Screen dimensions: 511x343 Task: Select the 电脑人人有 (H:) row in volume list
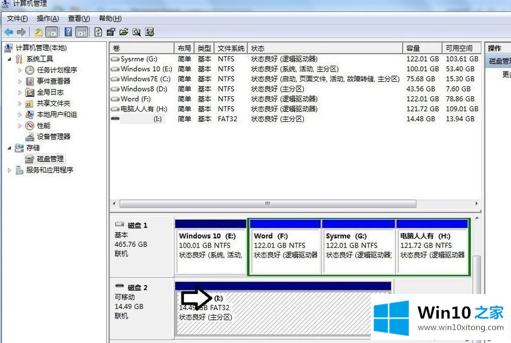[295, 109]
